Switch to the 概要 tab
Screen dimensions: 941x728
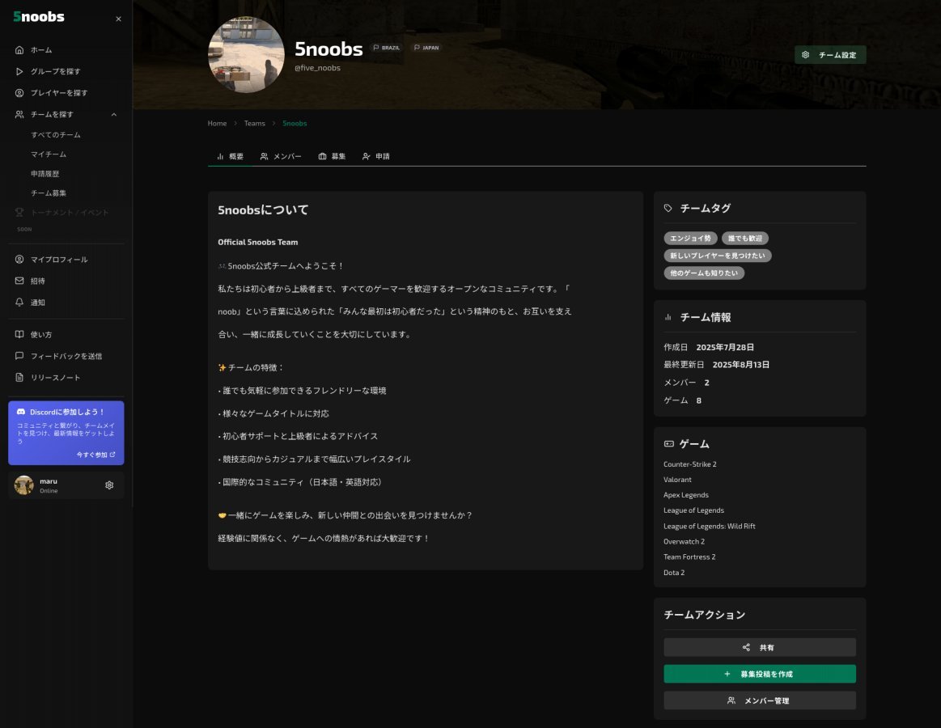[230, 156]
